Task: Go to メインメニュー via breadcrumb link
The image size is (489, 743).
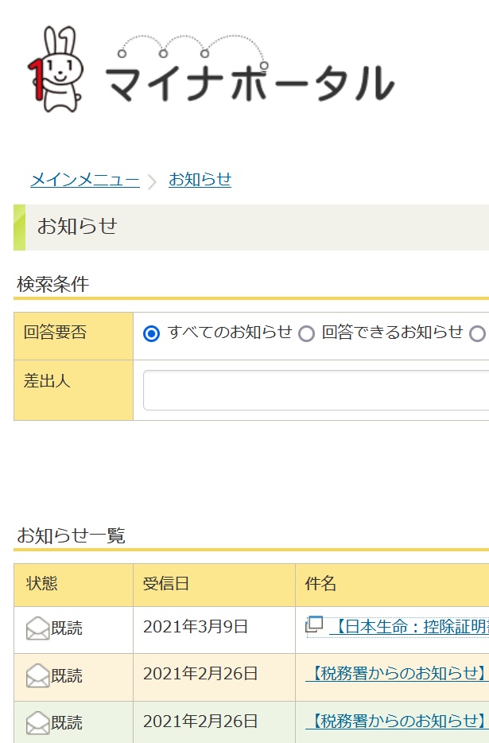Action: tap(84, 180)
